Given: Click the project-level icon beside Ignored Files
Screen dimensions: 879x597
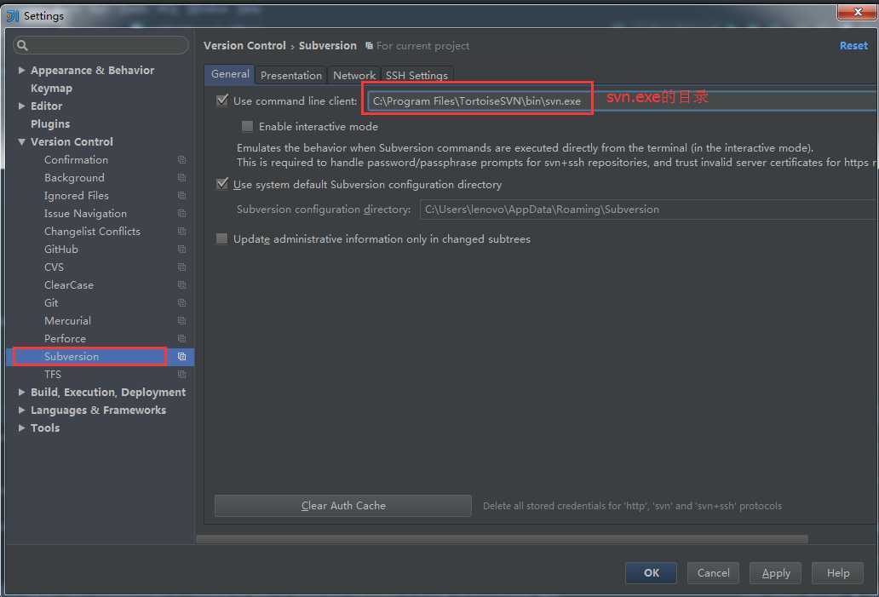Looking at the screenshot, I should [x=181, y=196].
